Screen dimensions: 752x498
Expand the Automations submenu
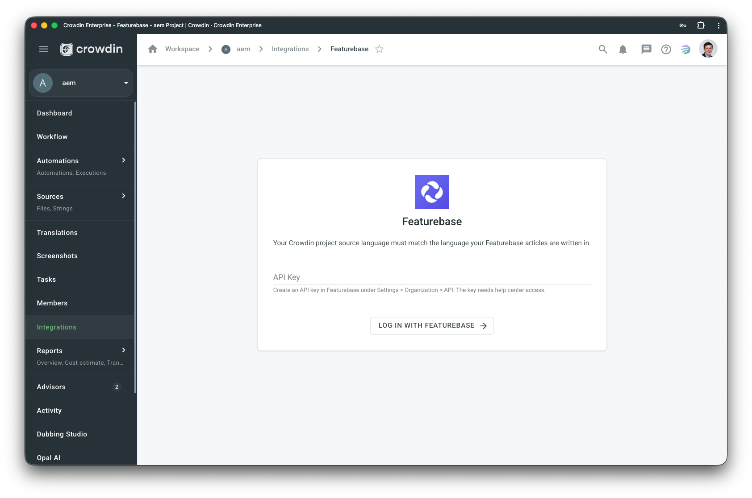pos(124,160)
